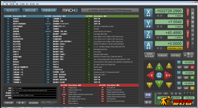Click the REF button for the A axis
The height and width of the screenshot is (108, 198).
tap(188, 45)
